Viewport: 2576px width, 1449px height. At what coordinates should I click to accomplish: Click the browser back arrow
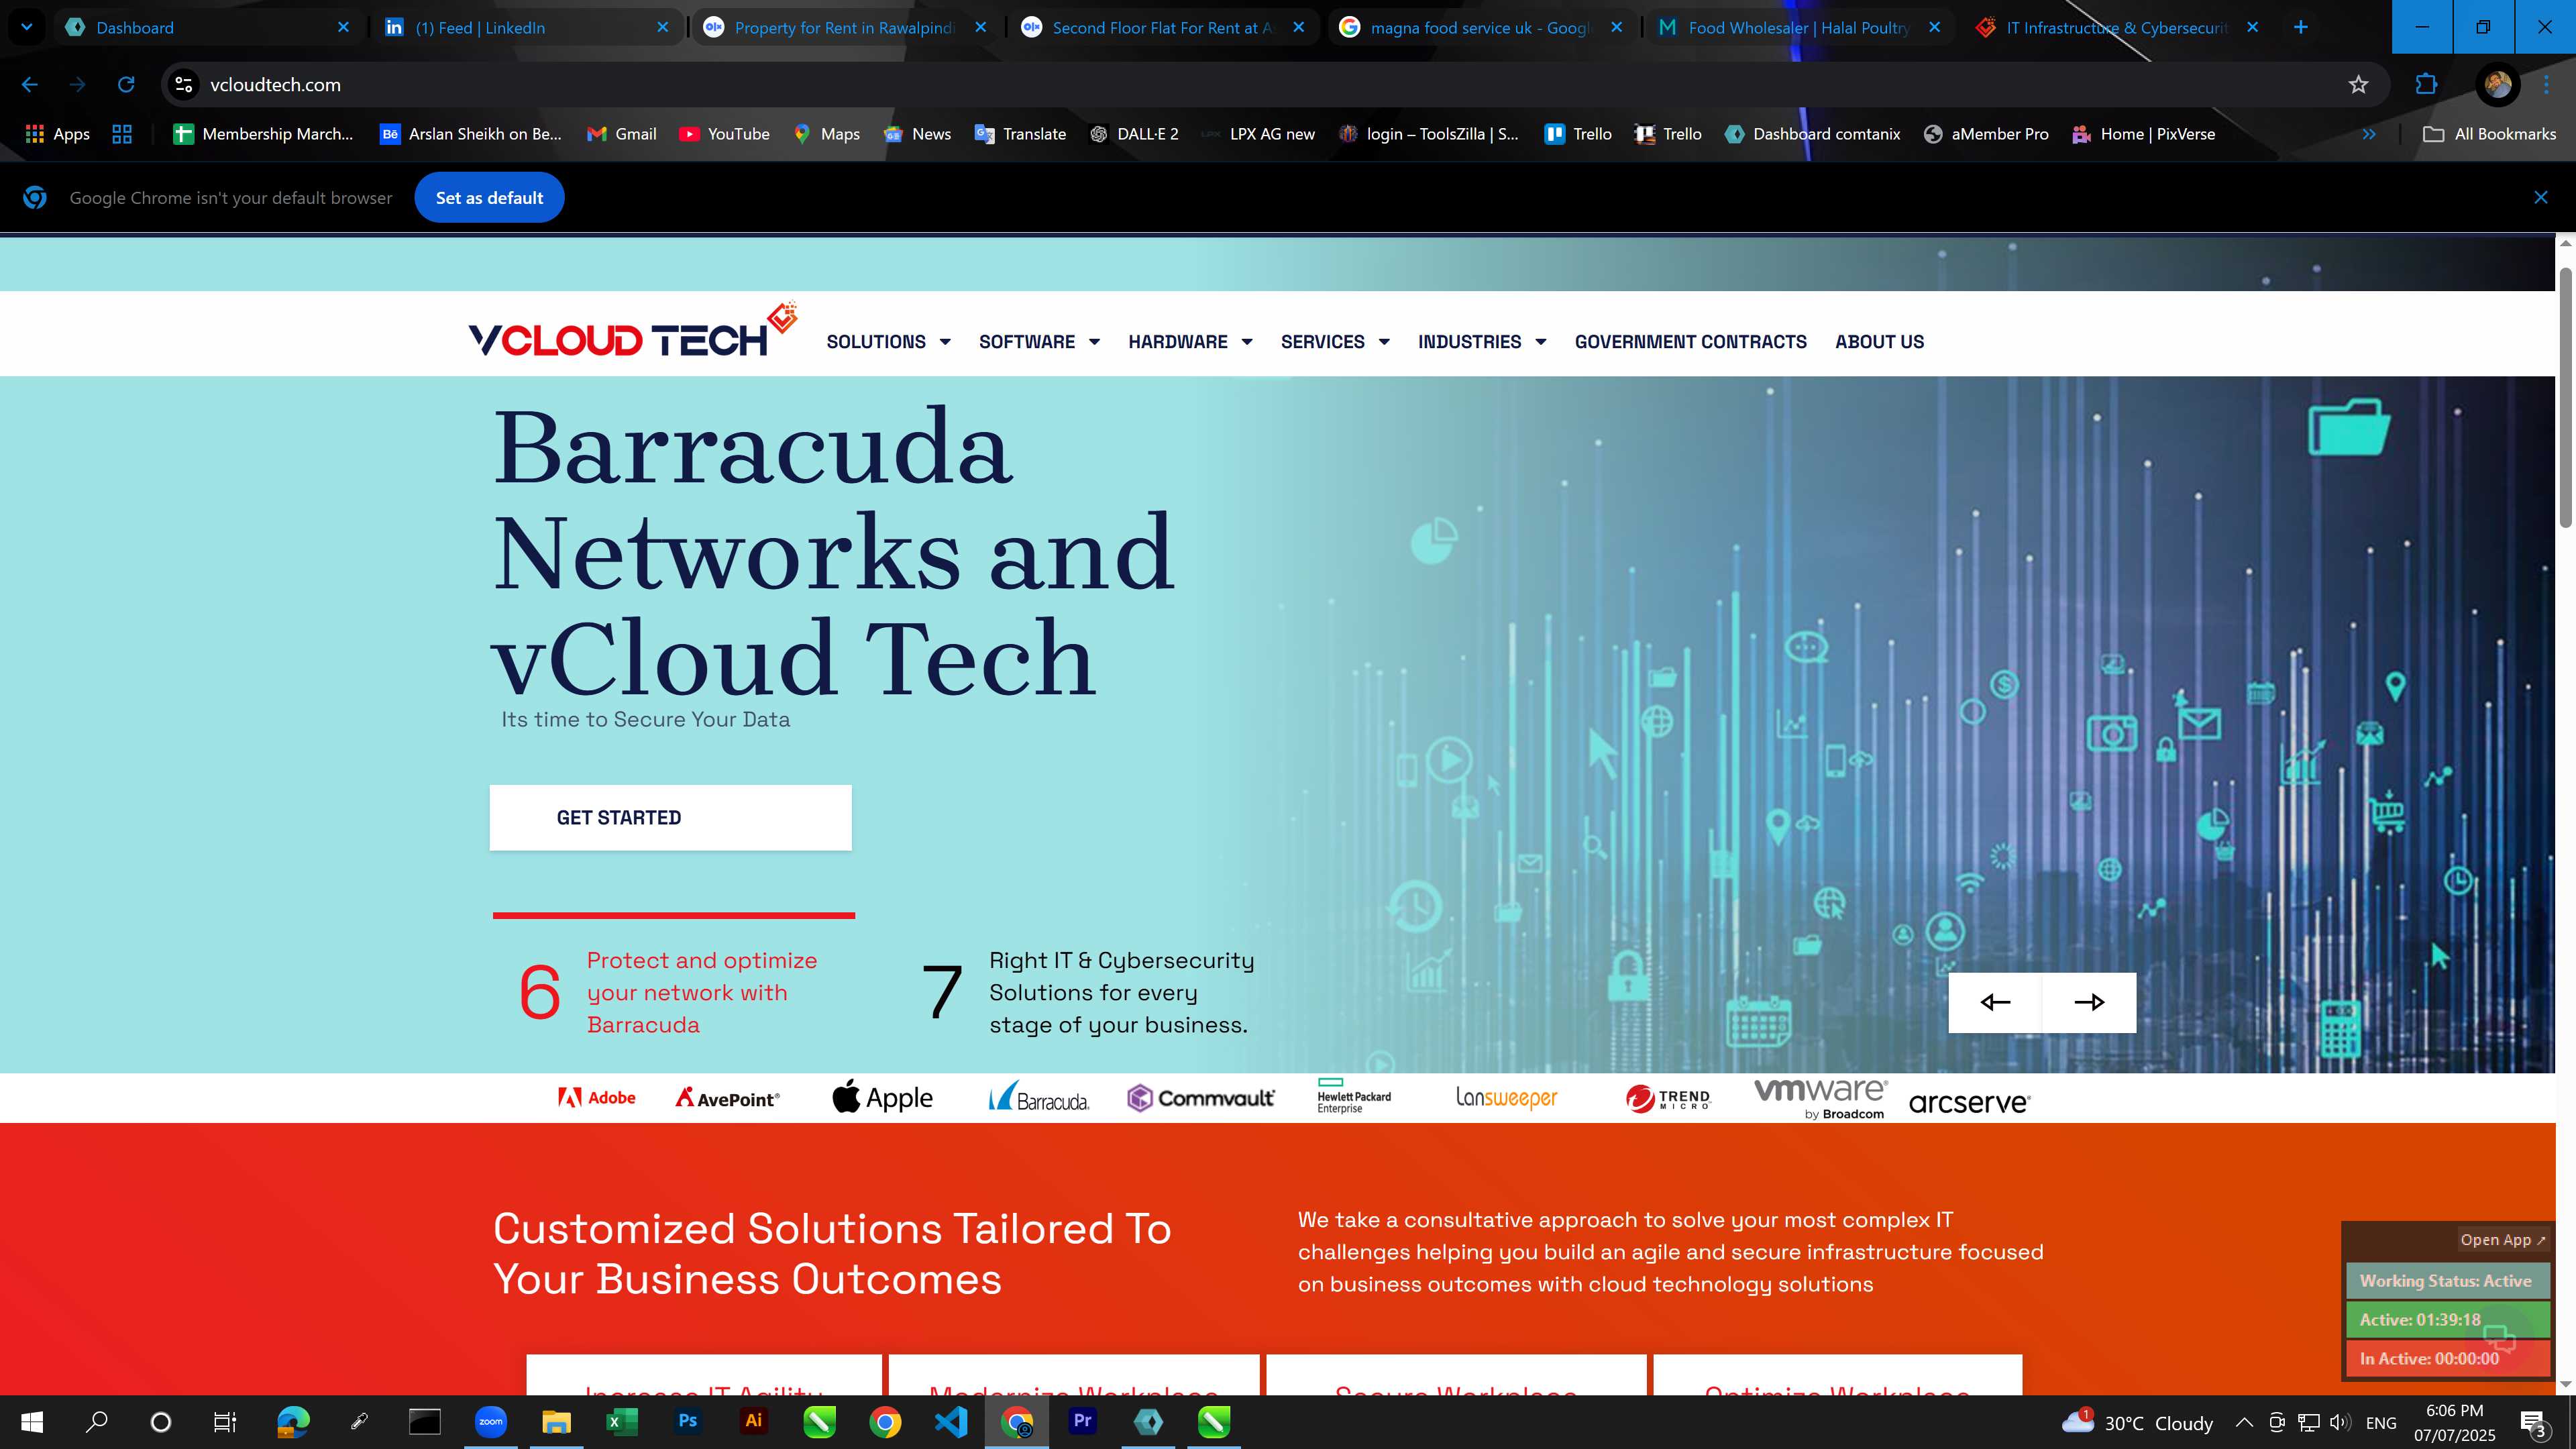click(x=29, y=85)
